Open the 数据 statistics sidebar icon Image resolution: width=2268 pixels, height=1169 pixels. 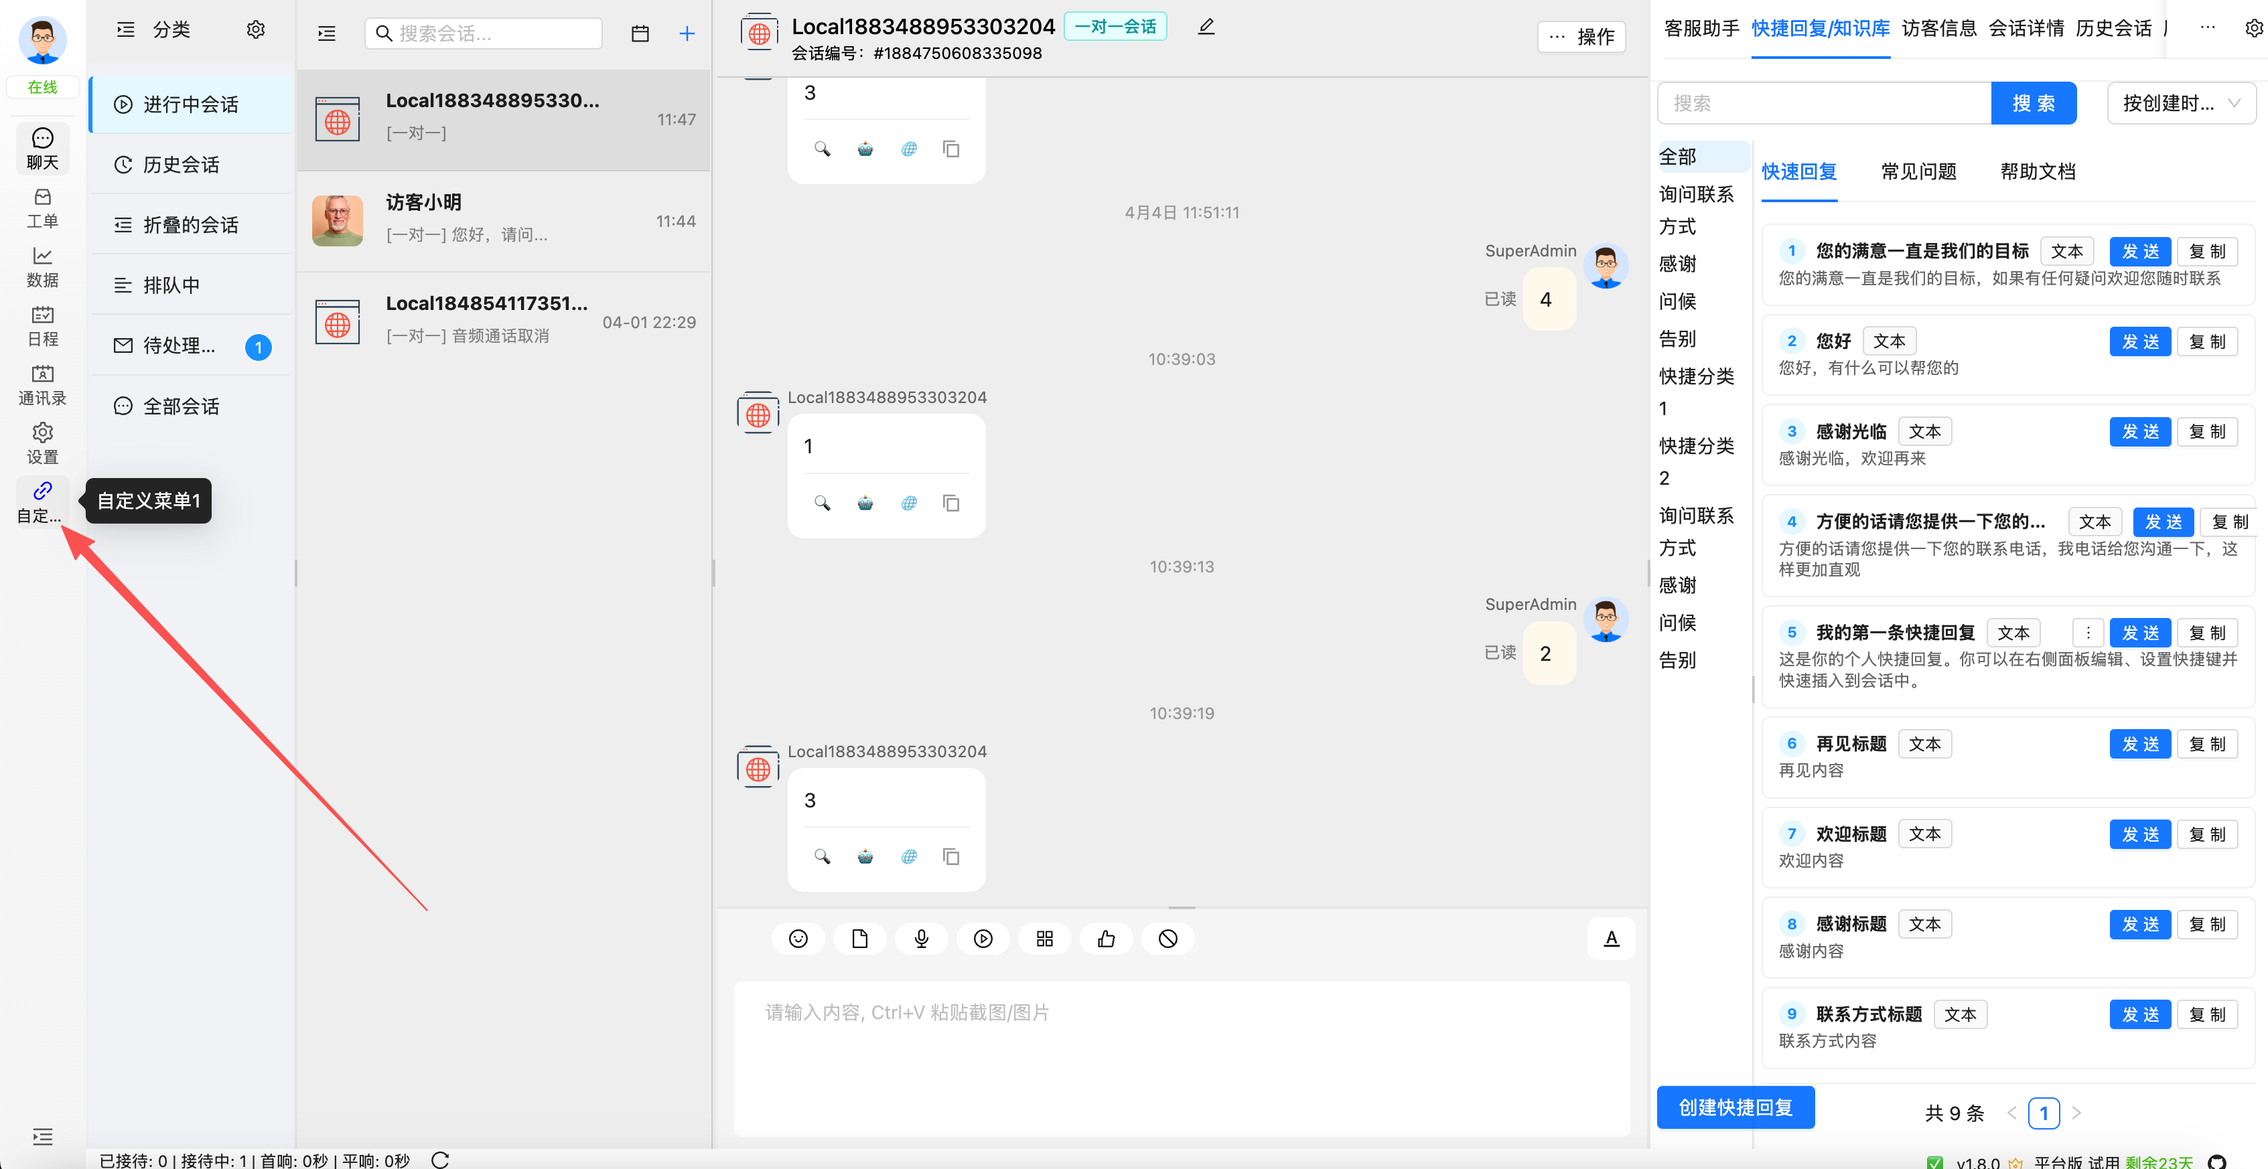point(42,266)
